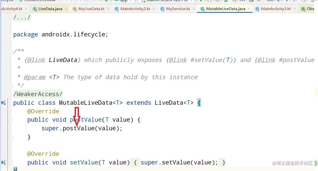The image size is (318, 171).
Task: Click the override gutter icon beside setValue
Action: click(x=3, y=162)
